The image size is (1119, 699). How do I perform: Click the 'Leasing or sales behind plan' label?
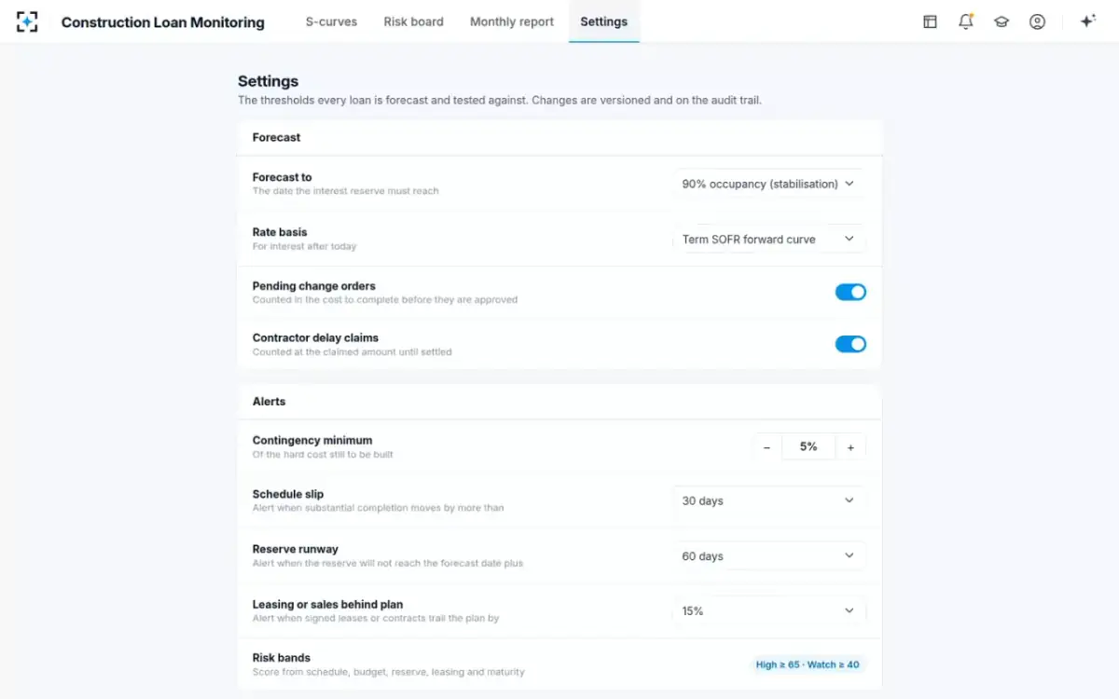coord(327,604)
